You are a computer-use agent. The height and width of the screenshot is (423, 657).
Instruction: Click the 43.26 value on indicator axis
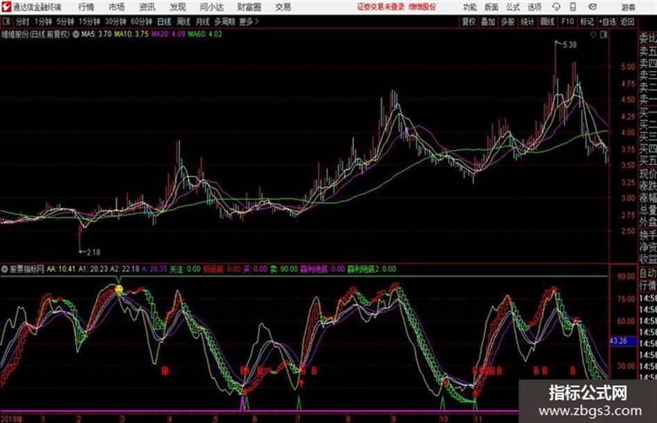[x=619, y=341]
